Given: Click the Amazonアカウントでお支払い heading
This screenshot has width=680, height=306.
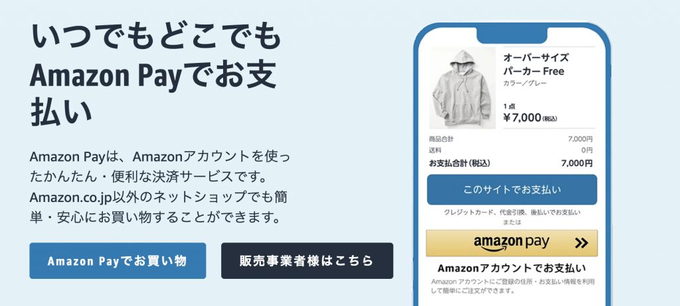Looking at the screenshot, I should coord(512,268).
